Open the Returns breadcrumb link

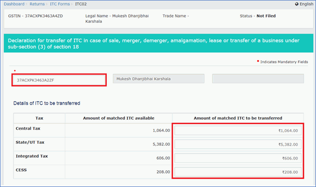point(37,4)
